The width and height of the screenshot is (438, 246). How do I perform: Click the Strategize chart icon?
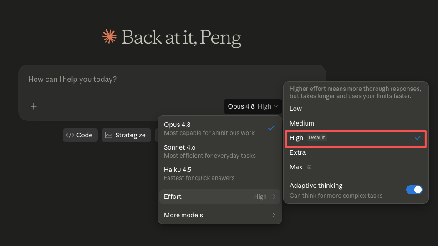coord(109,135)
